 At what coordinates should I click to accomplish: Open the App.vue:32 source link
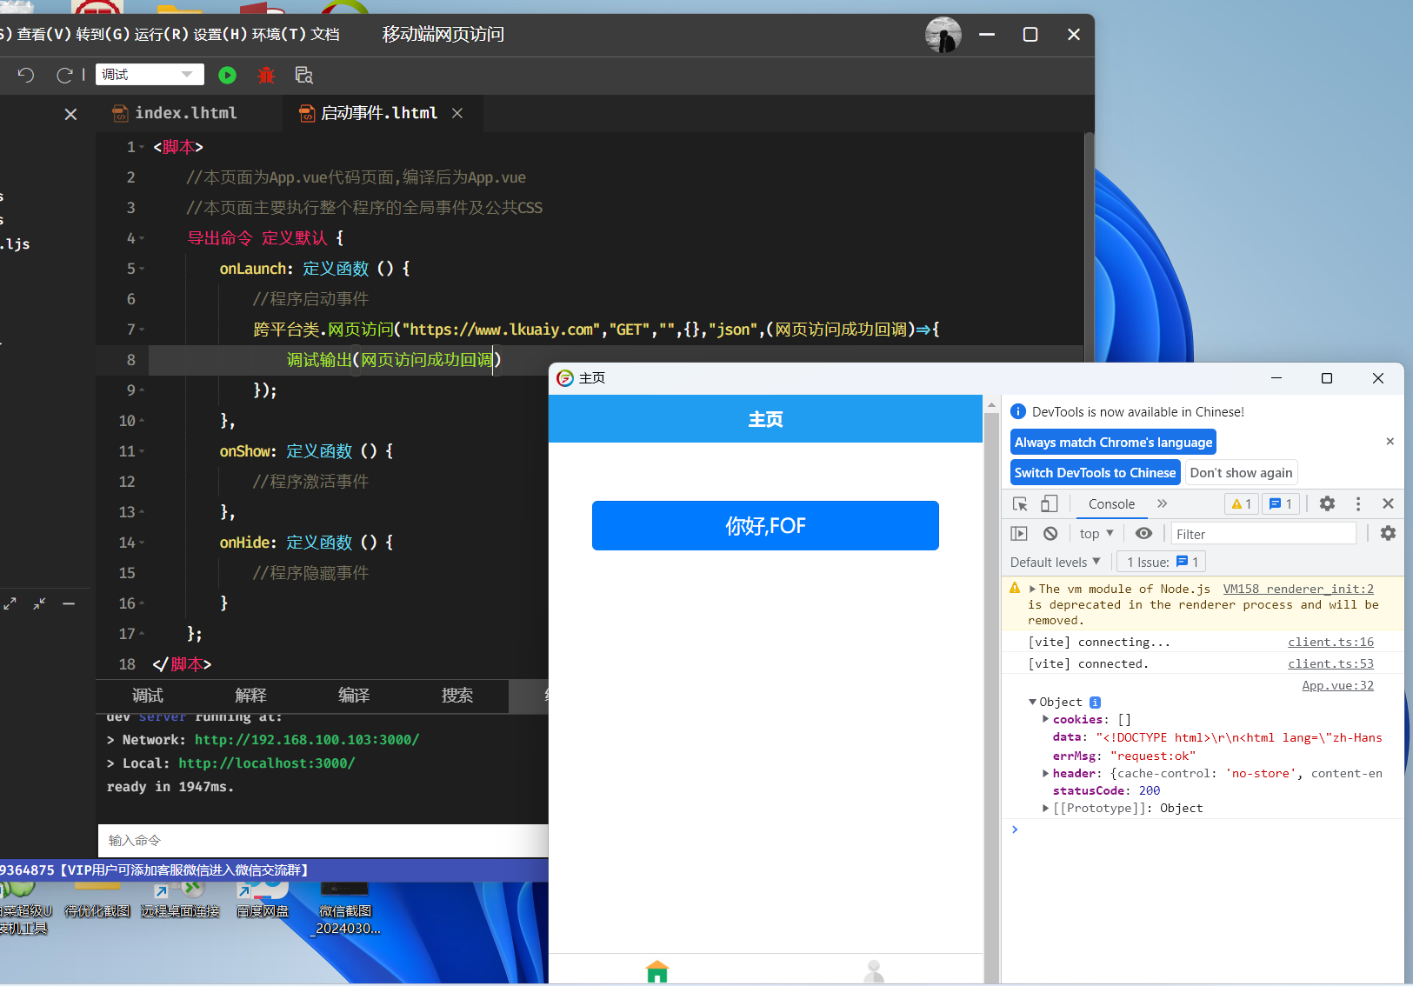coord(1337,686)
